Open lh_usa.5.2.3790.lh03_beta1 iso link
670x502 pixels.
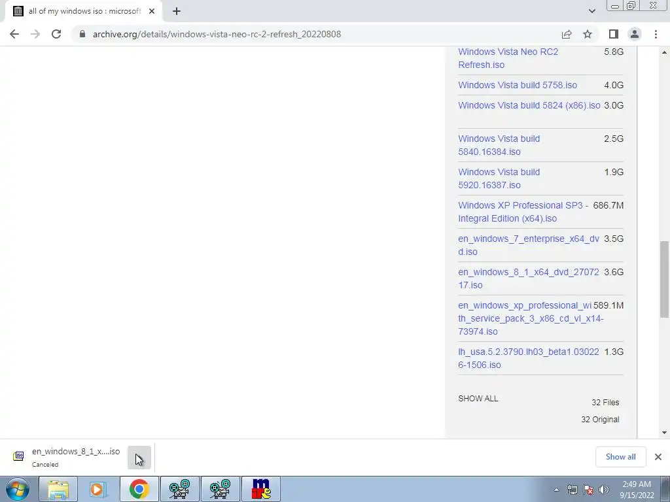click(x=529, y=358)
